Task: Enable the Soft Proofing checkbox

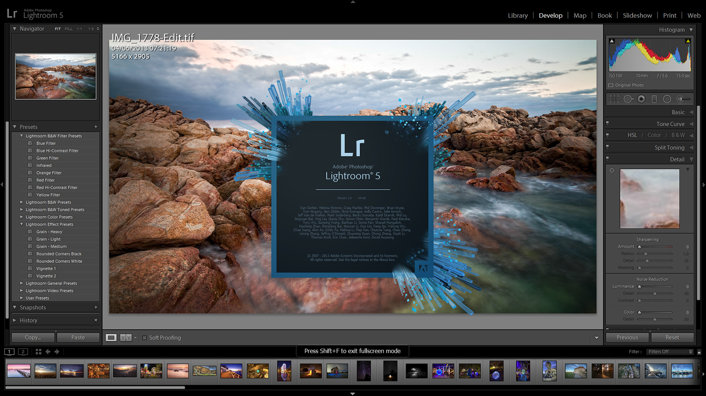Action: pos(144,338)
